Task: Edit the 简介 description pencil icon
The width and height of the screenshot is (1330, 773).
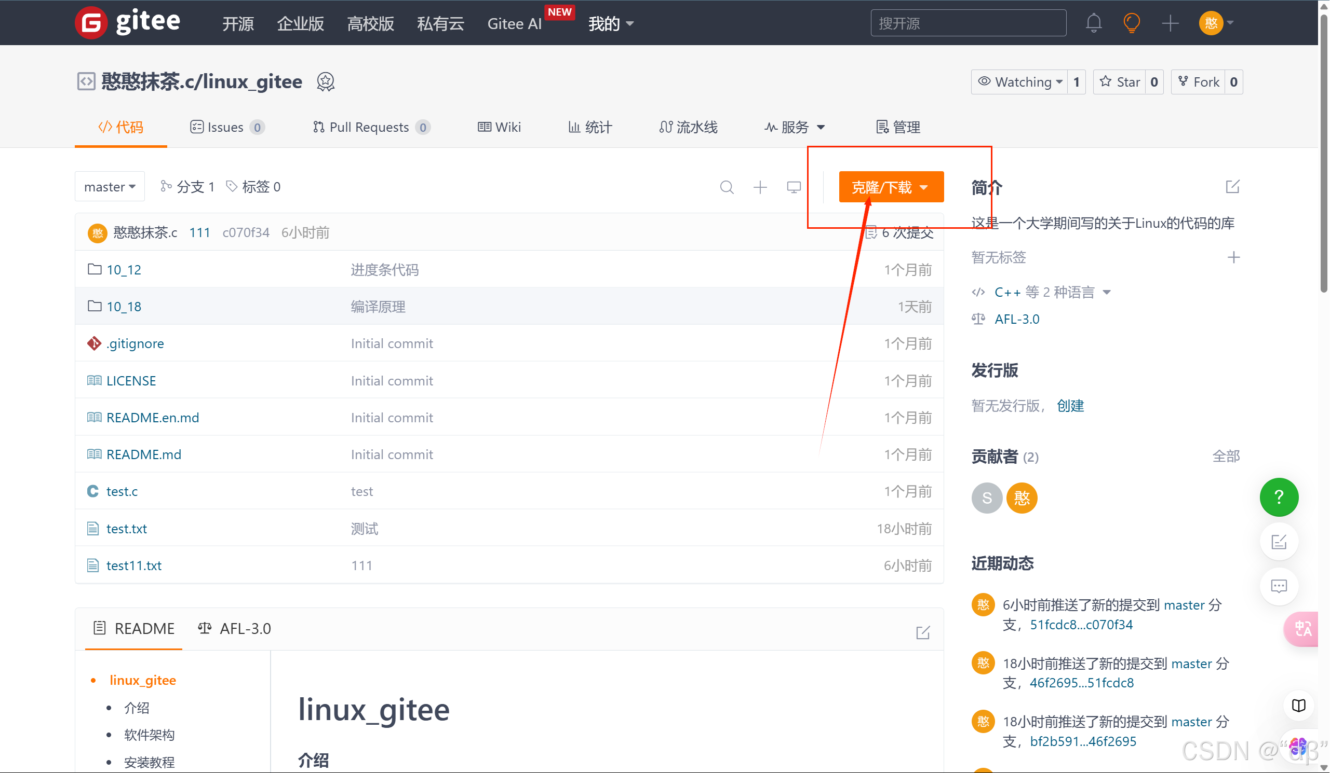Action: click(x=1232, y=187)
